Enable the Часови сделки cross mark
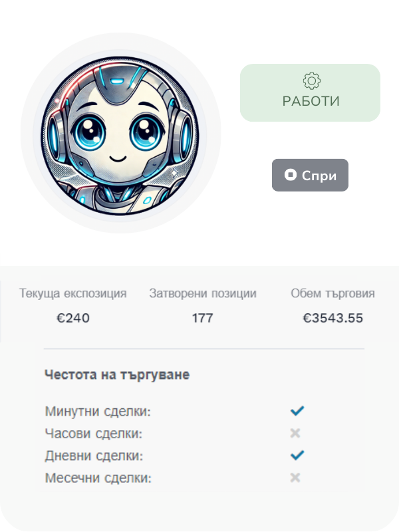The image size is (399, 532). point(296,434)
